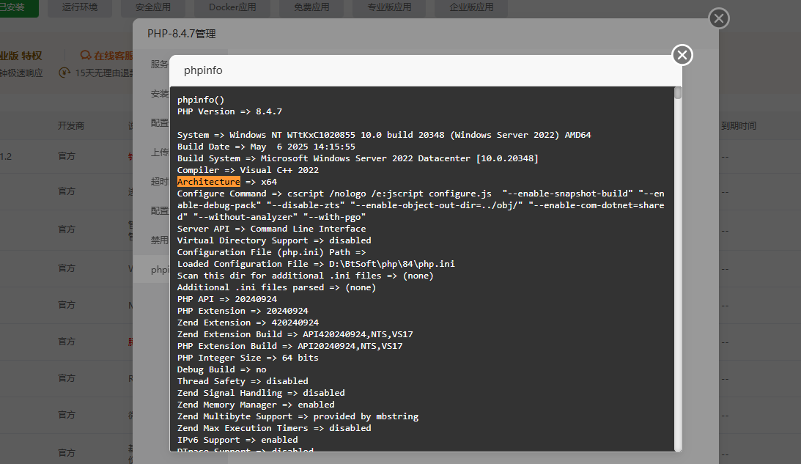Click the phpinfo sidebar entry
801x464 pixels.
158,269
